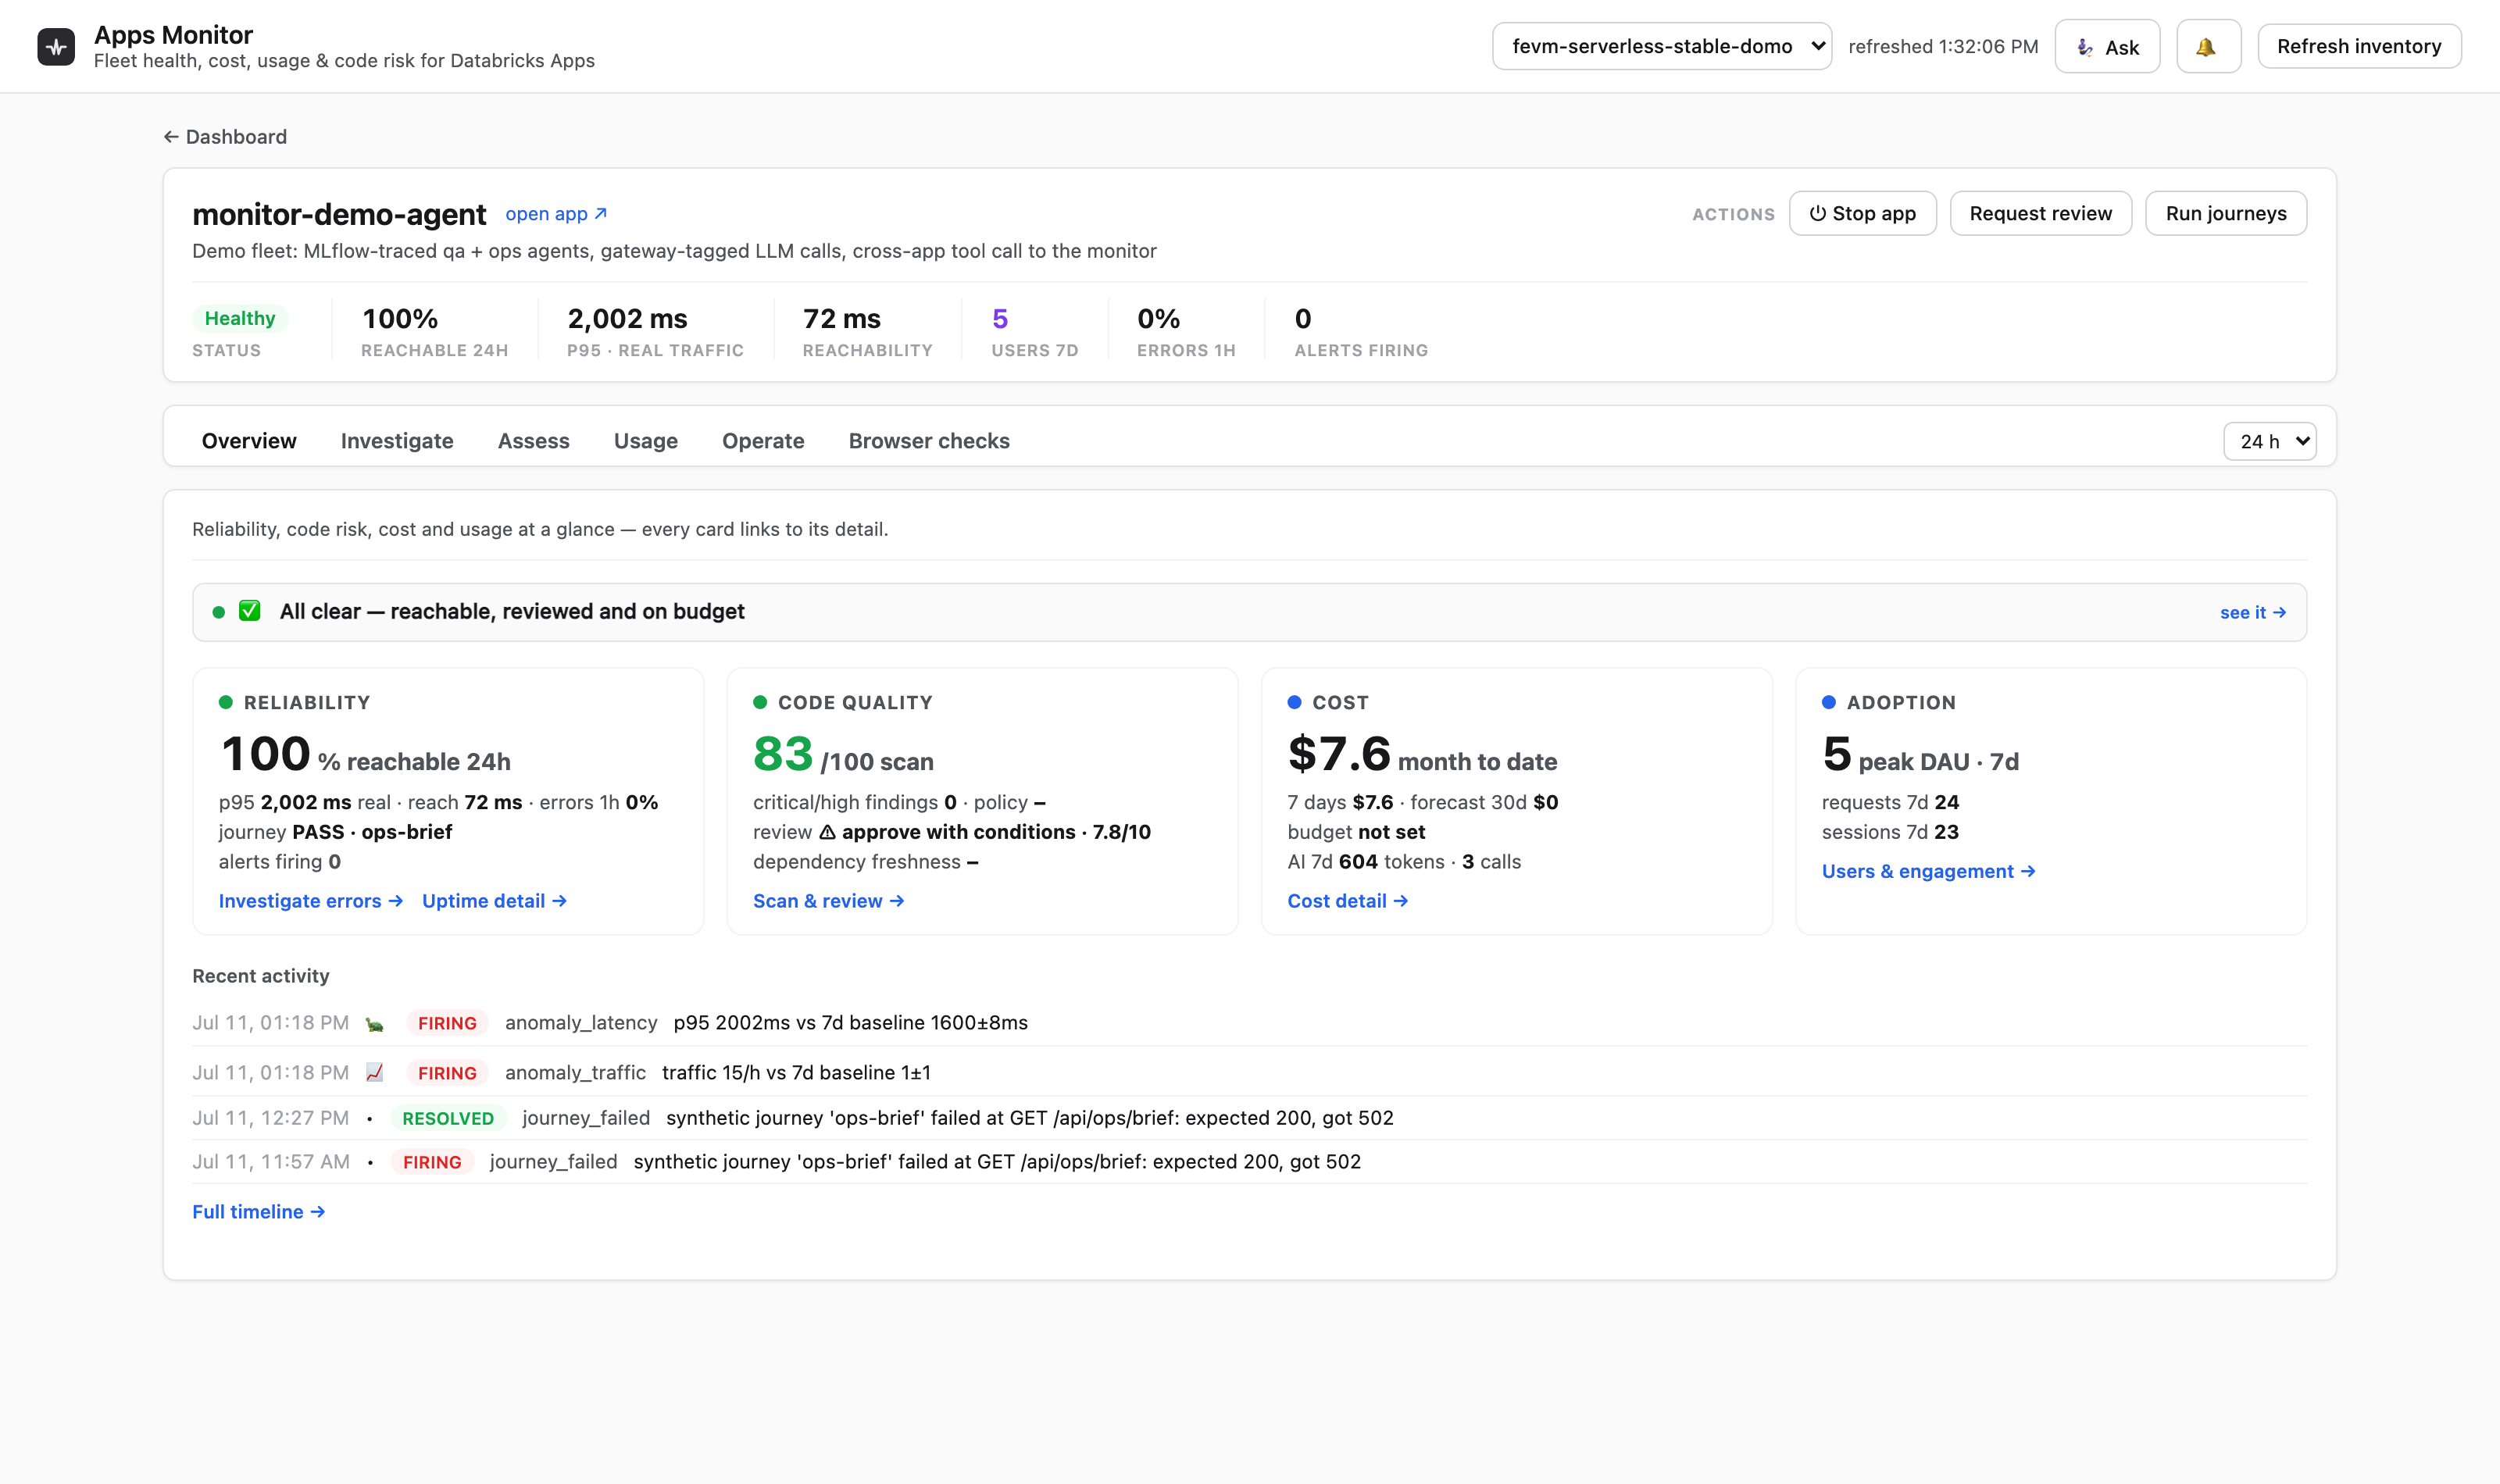Click the Ask assistant button
This screenshot has height=1484, width=2500.
pyautogui.click(x=2107, y=47)
